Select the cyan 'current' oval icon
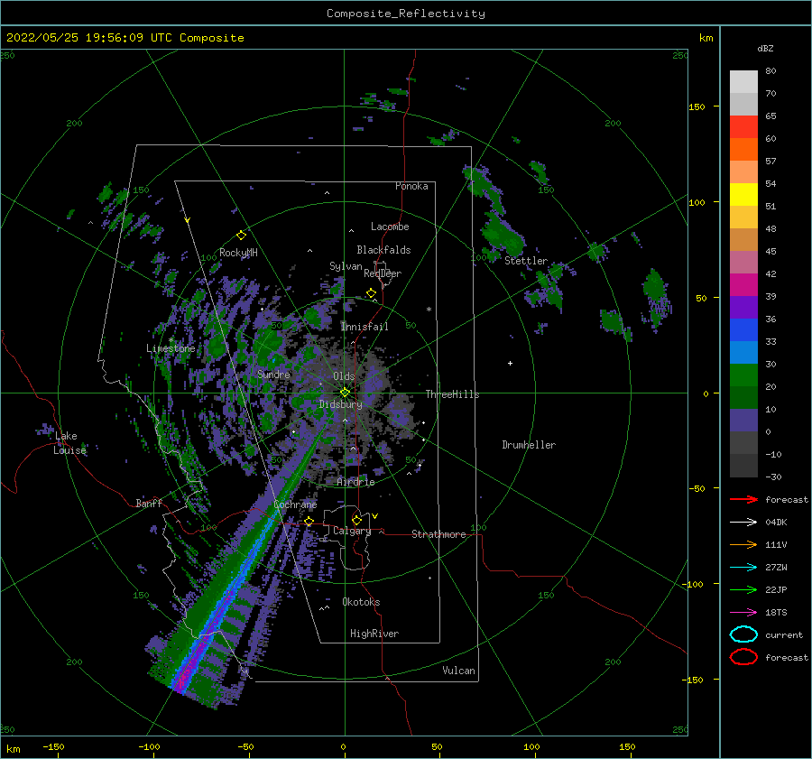This screenshot has height=759, width=812. pyautogui.click(x=743, y=634)
